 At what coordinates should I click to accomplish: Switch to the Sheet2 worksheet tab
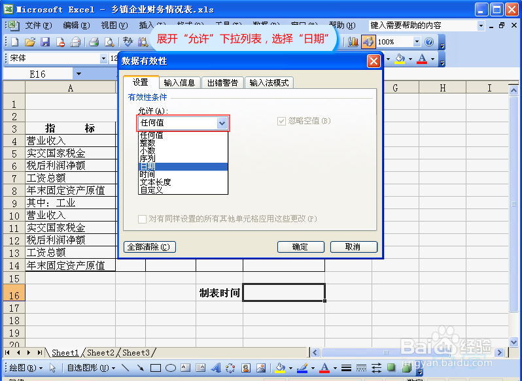point(101,353)
